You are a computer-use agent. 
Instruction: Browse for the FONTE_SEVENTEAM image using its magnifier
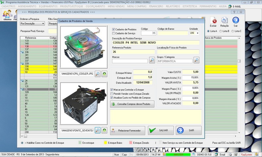click(x=98, y=130)
